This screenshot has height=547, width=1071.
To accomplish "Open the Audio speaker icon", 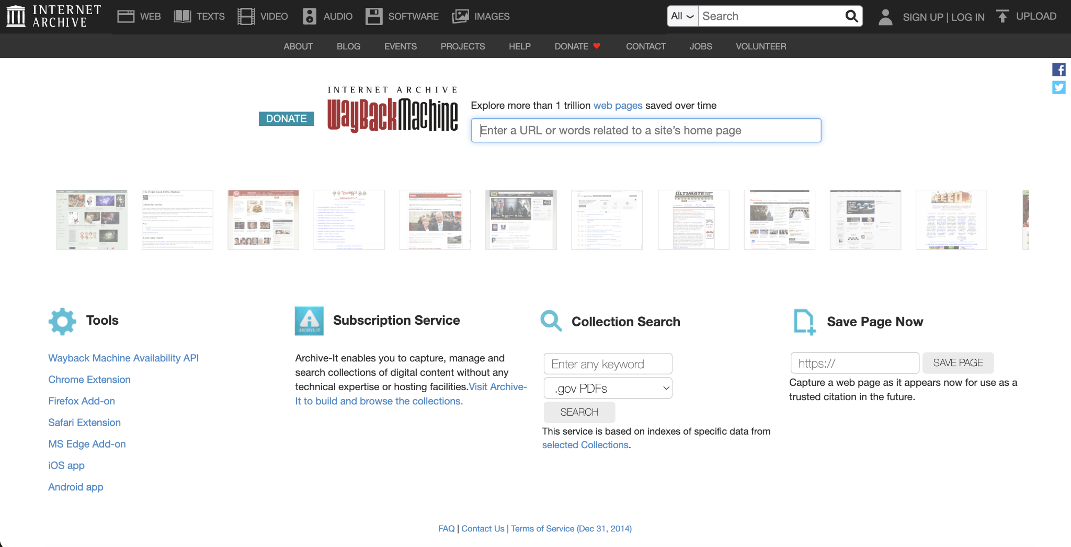I will point(310,16).
